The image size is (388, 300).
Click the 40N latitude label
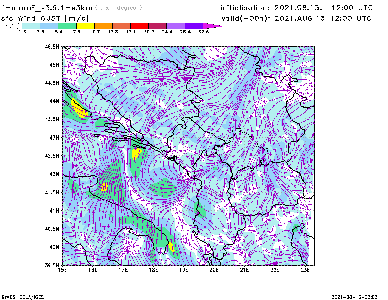point(54,247)
